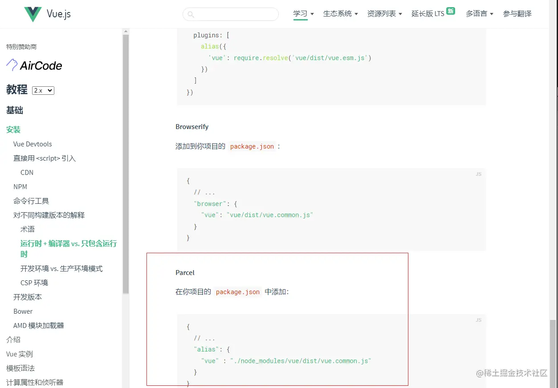Click "vue/dist/vue.common.js" string in Browserify code
Image resolution: width=558 pixels, height=388 pixels.
[270, 215]
